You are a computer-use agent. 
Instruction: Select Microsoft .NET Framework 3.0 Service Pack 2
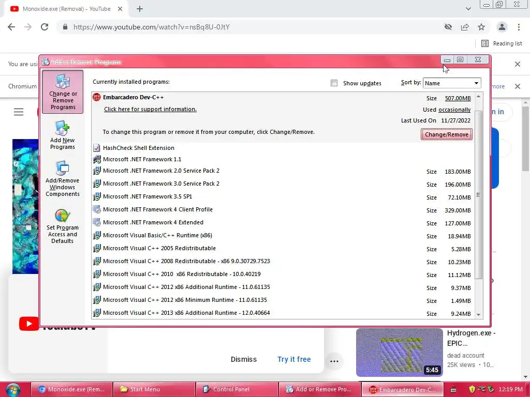pos(283,184)
